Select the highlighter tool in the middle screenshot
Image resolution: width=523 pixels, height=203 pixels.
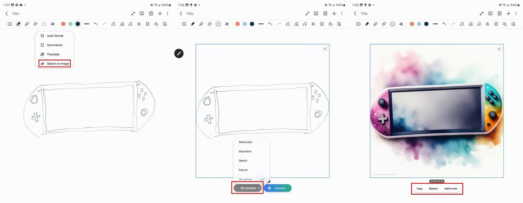coord(201,24)
